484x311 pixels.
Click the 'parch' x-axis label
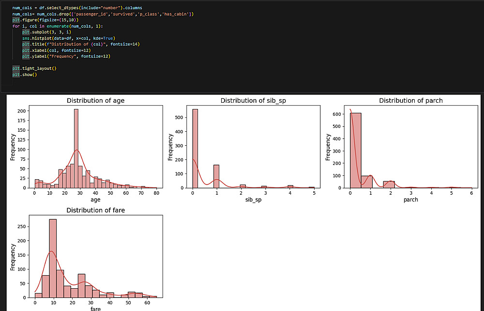pyautogui.click(x=411, y=200)
